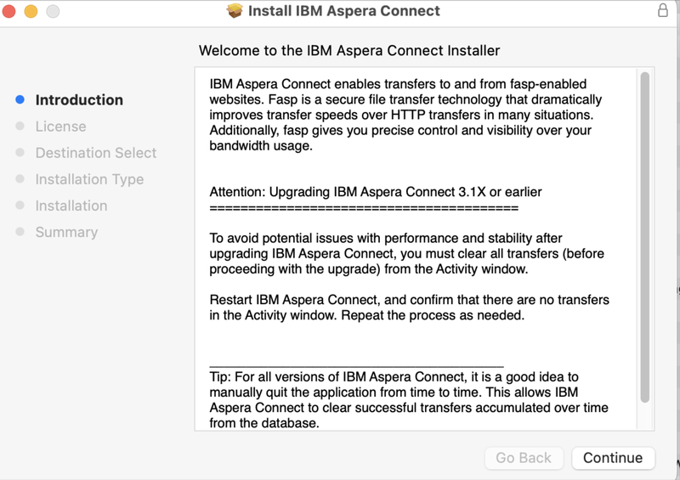Viewport: 680px width, 480px height.
Task: Click the "Welcome to the IBM Aspera Connect Installer" heading
Action: [x=349, y=51]
